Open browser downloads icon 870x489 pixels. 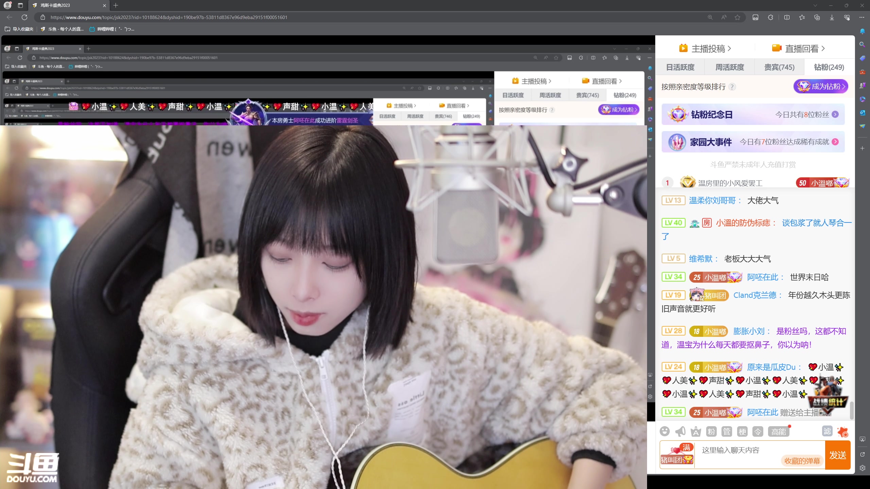coord(832,17)
